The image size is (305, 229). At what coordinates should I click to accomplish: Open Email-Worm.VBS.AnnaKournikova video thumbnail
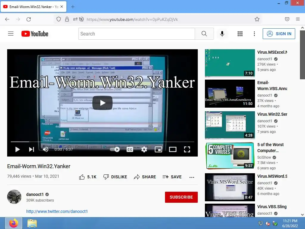pos(230,93)
